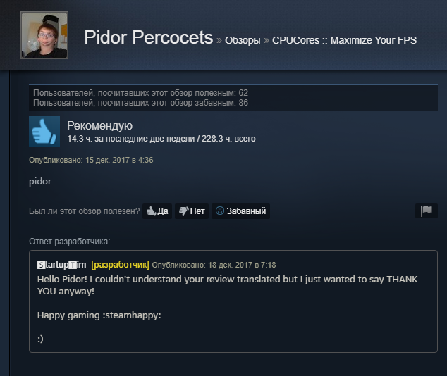Vote Да on review helpfulness
This screenshot has height=376, width=447.
click(x=157, y=211)
